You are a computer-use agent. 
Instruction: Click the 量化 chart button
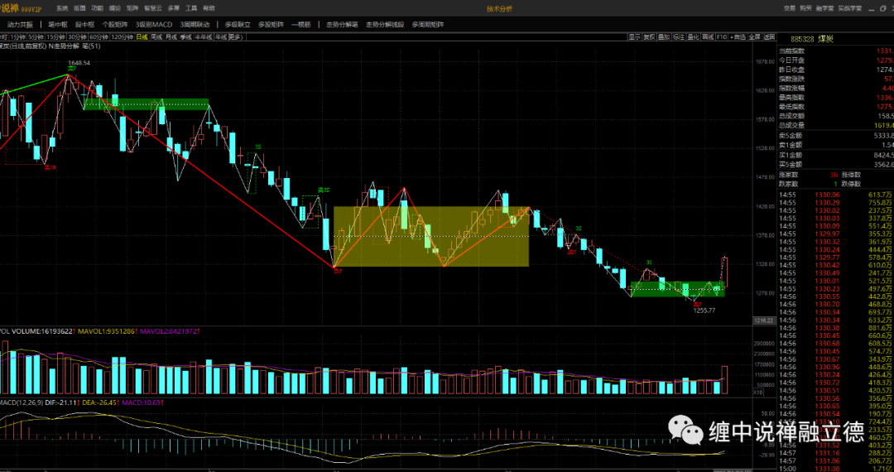coord(694,37)
